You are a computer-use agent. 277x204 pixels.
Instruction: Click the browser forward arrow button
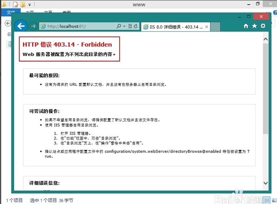point(33,26)
